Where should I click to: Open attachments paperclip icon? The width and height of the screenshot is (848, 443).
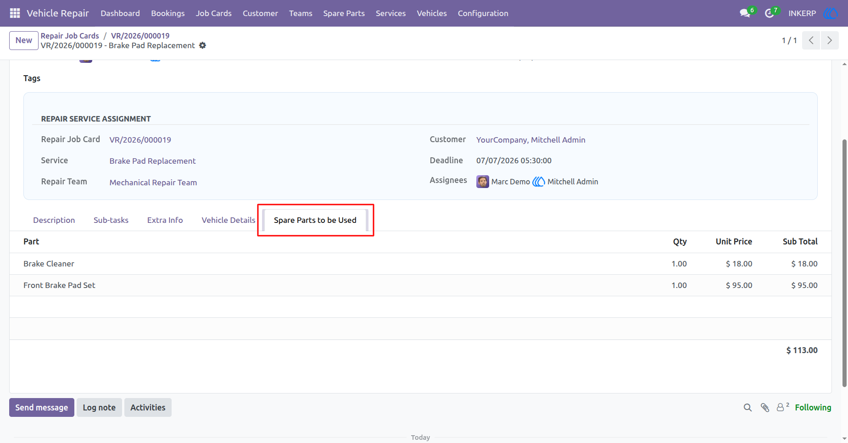click(x=765, y=408)
